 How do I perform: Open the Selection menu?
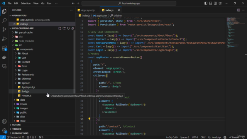26,3
